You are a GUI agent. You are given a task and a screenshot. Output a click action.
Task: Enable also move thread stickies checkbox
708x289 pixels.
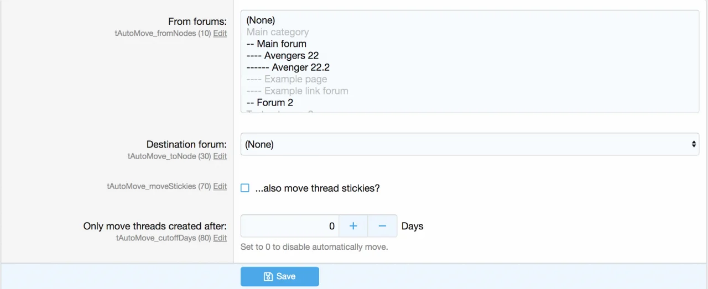click(245, 188)
